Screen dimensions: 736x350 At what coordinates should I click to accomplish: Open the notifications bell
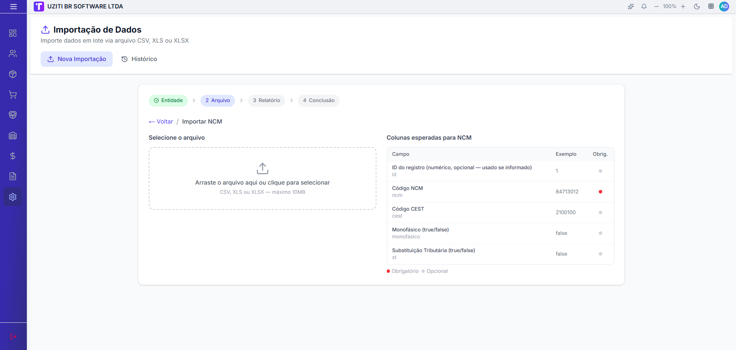coord(644,7)
